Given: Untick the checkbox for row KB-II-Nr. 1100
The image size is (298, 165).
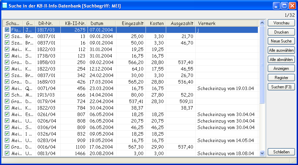Looking at the screenshot, I should click(7, 147).
